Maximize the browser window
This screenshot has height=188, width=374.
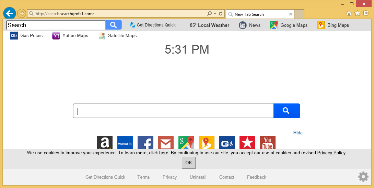click(352, 4)
